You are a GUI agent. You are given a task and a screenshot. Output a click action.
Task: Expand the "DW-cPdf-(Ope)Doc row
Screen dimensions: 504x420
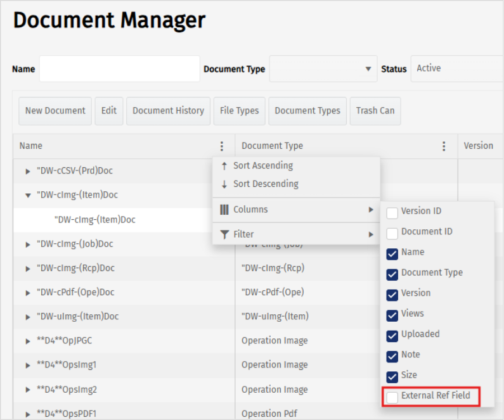point(28,293)
